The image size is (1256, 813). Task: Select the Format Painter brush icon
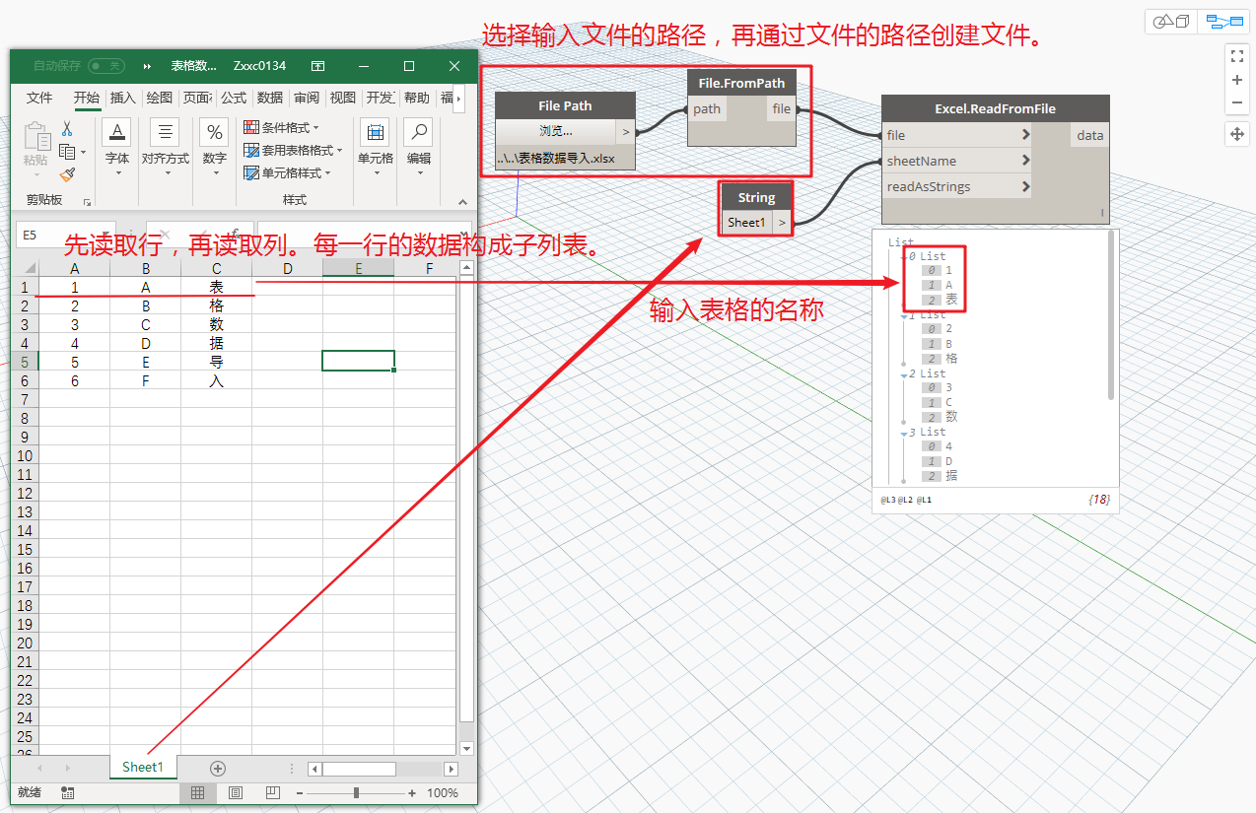pyautogui.click(x=67, y=174)
